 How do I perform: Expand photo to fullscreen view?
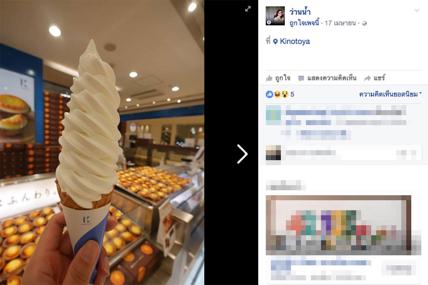tap(248, 9)
